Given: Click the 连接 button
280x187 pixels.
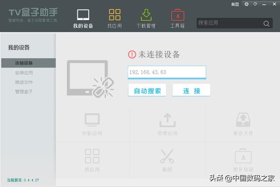Looking at the screenshot, I should [191, 90].
